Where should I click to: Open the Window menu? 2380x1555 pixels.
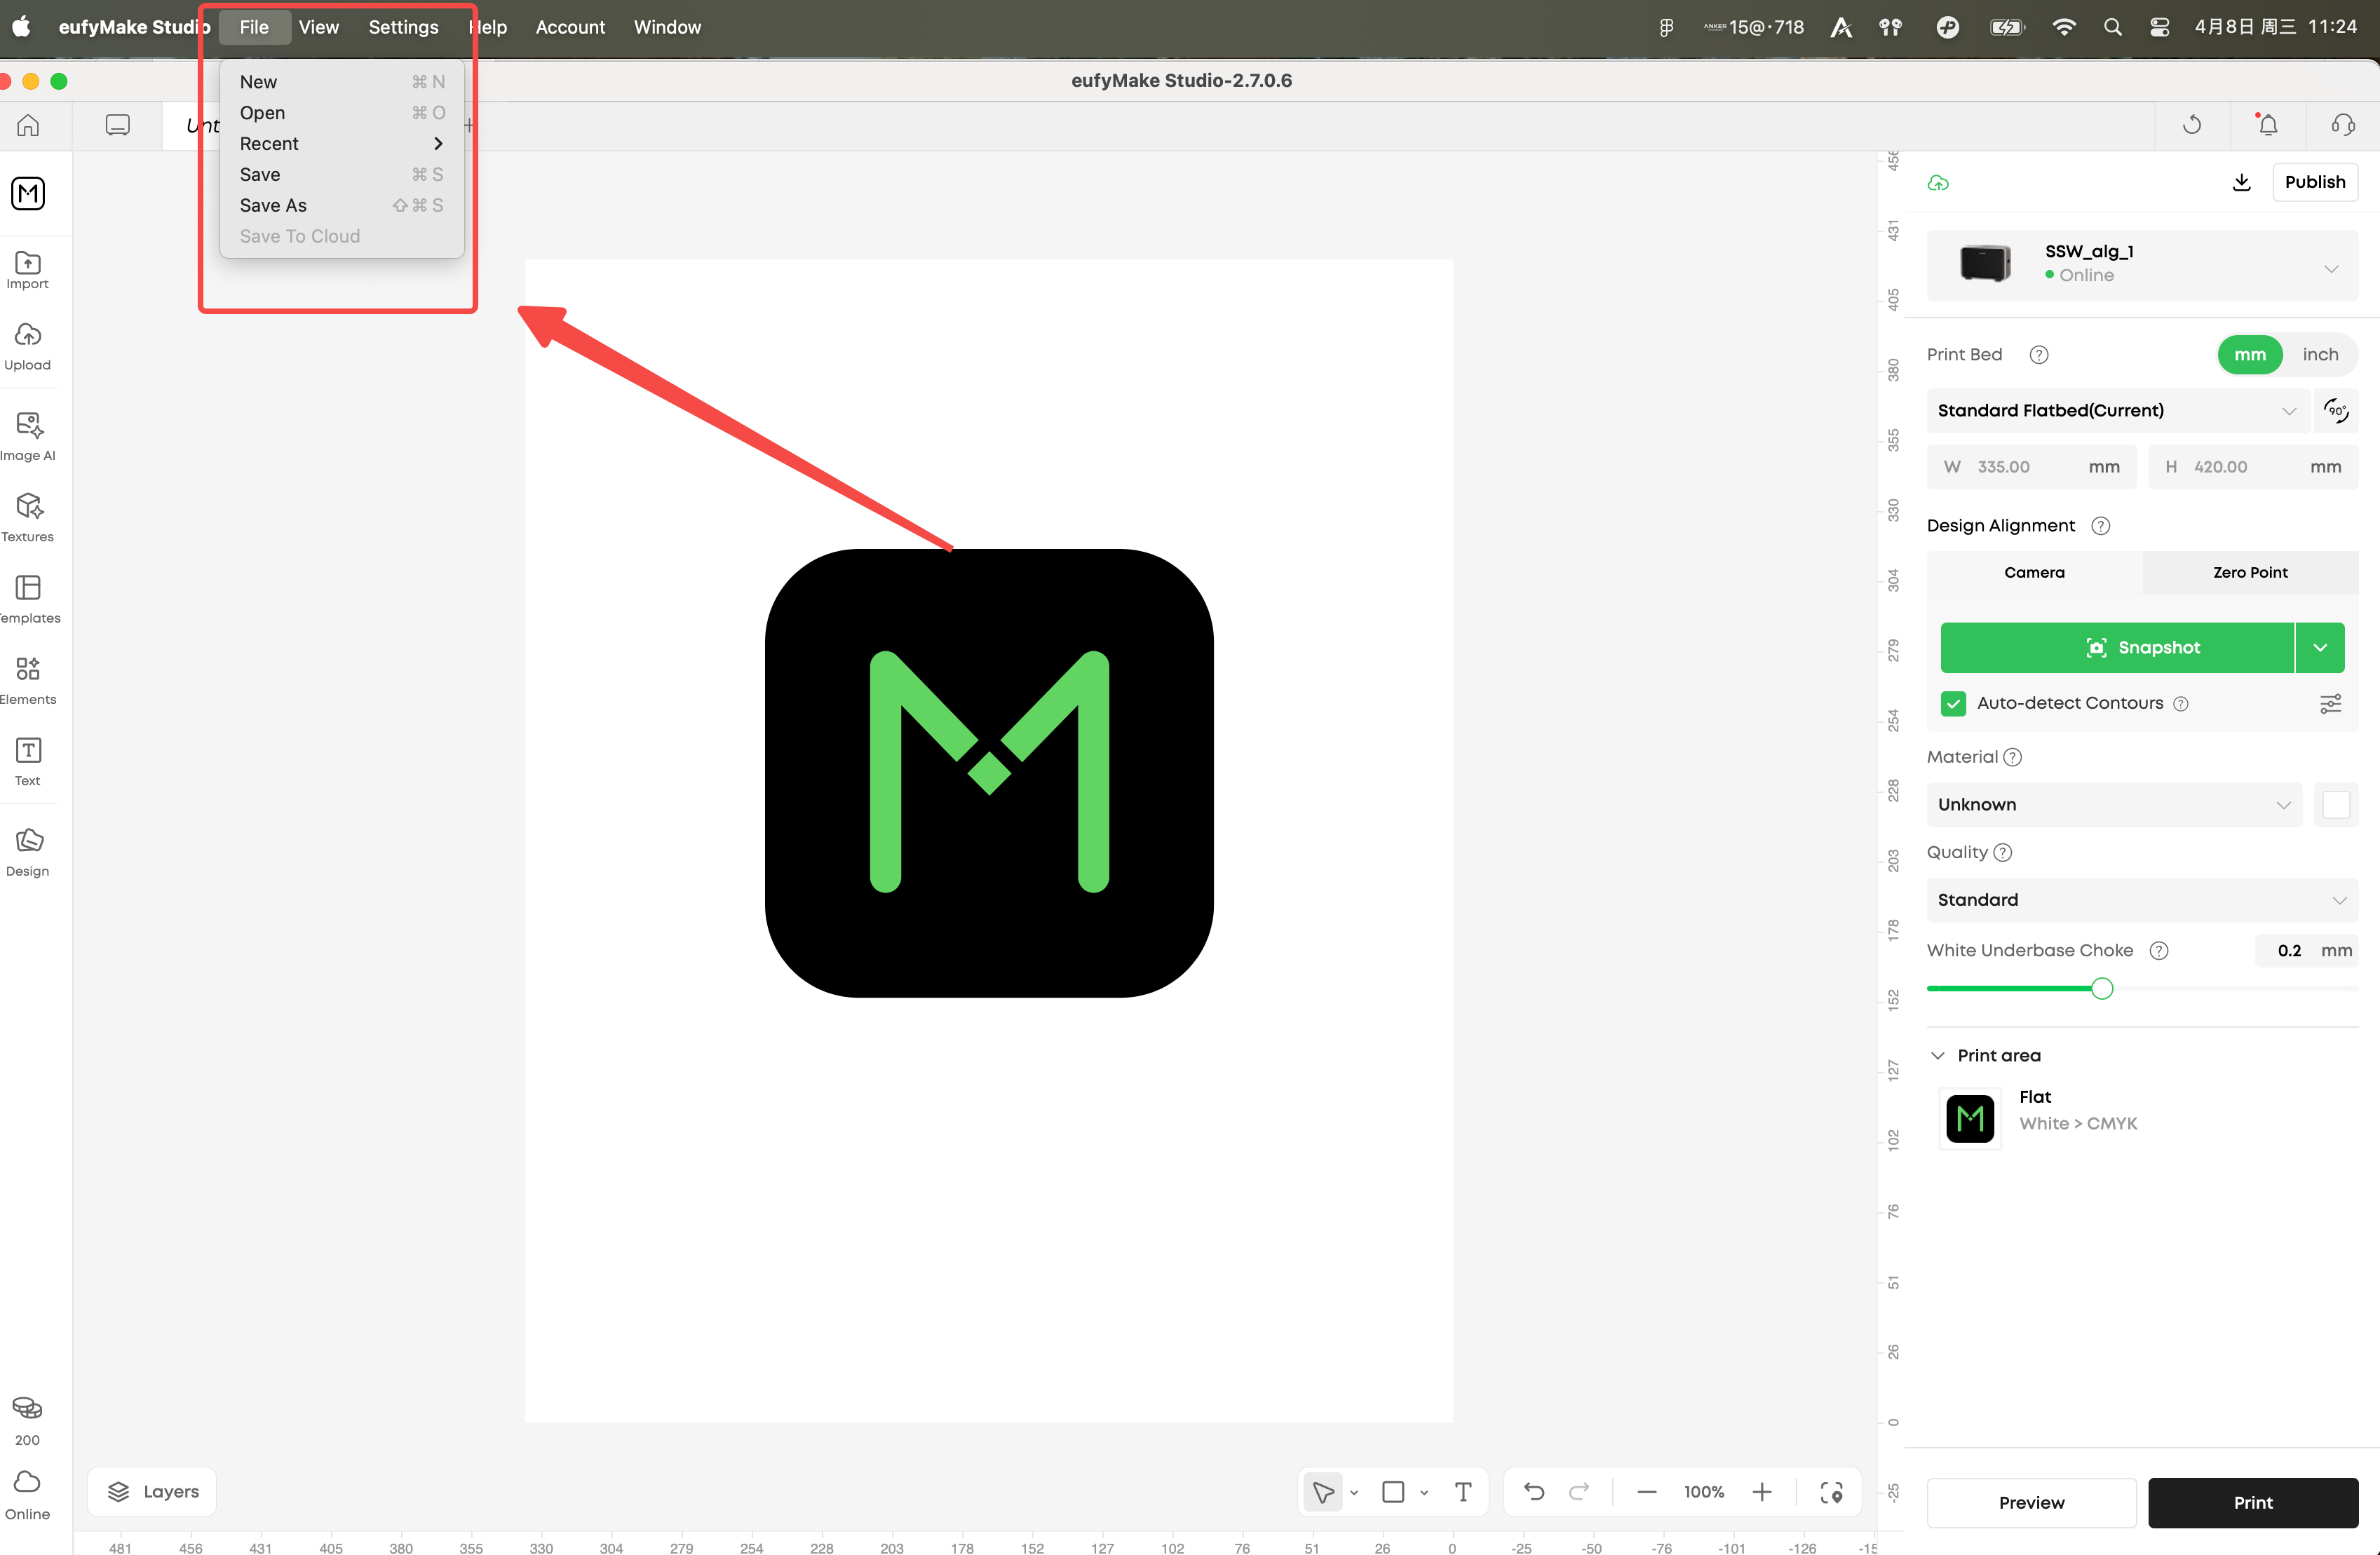coord(667,27)
